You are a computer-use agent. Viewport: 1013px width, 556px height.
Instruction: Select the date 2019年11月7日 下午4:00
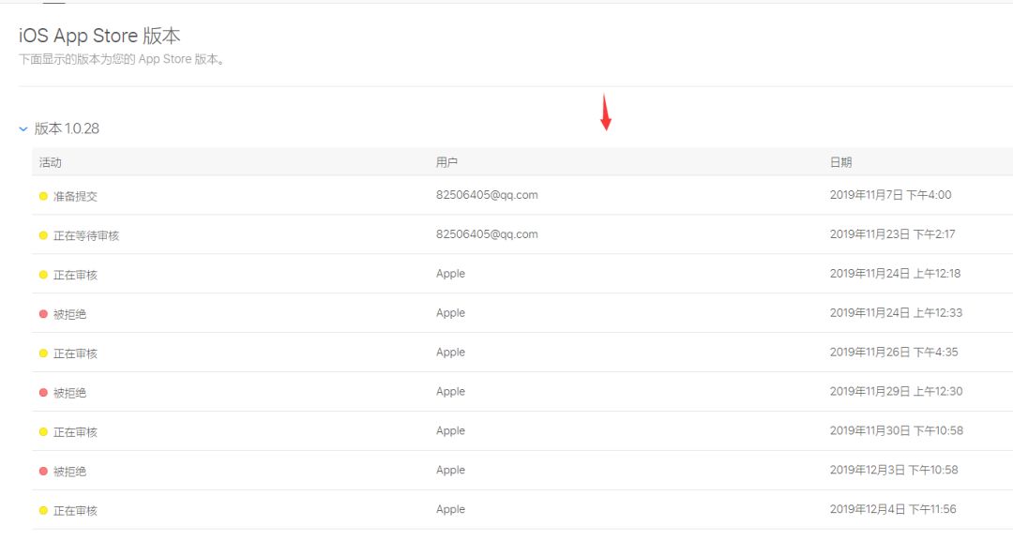click(x=890, y=195)
